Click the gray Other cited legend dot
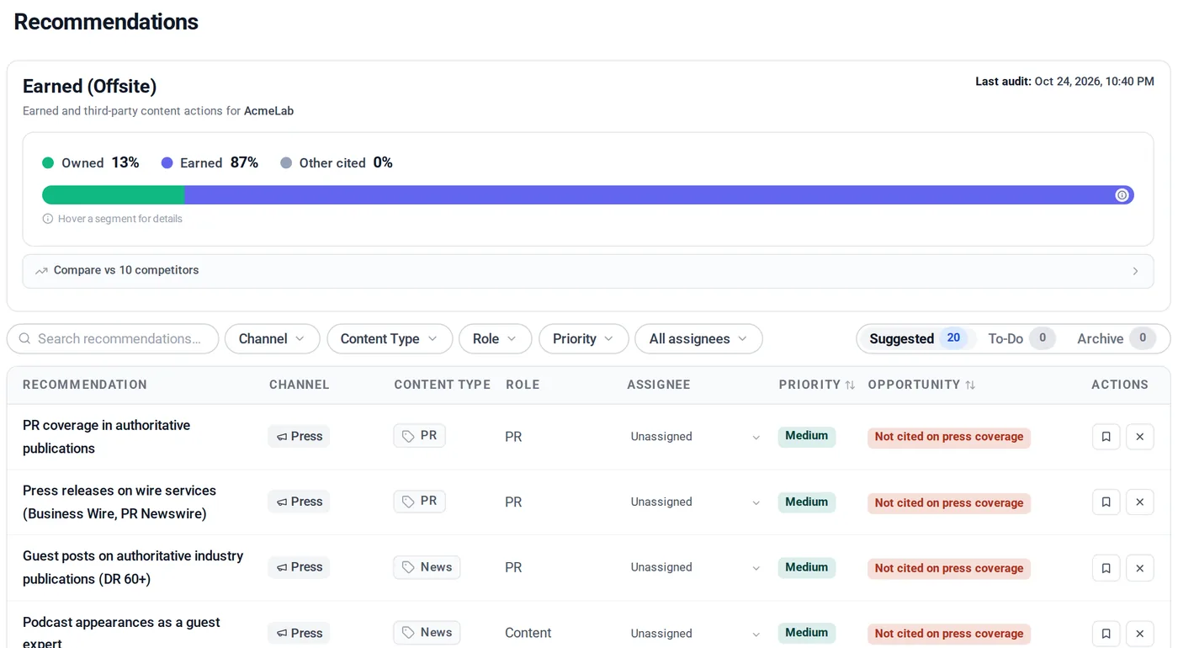 tap(286, 163)
